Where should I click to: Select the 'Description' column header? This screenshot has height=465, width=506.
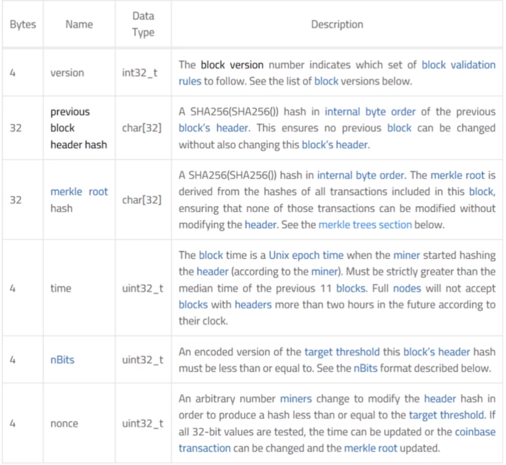[x=337, y=25]
